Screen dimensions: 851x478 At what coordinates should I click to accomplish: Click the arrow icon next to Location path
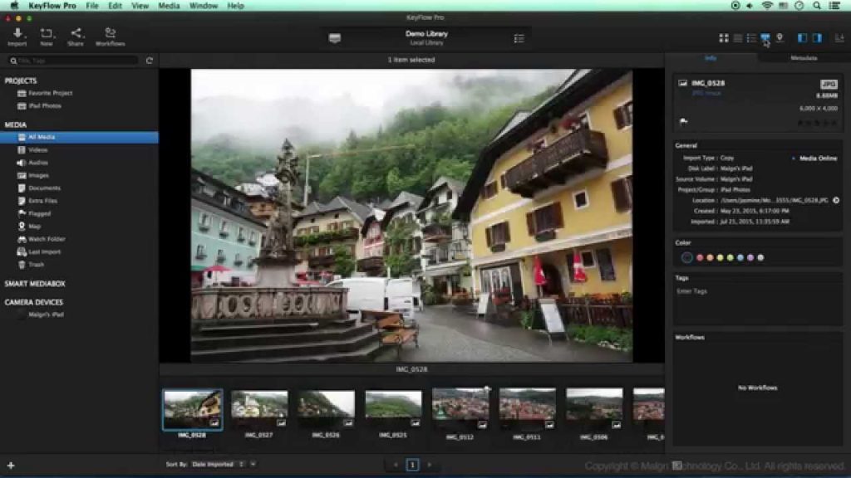[x=836, y=200]
